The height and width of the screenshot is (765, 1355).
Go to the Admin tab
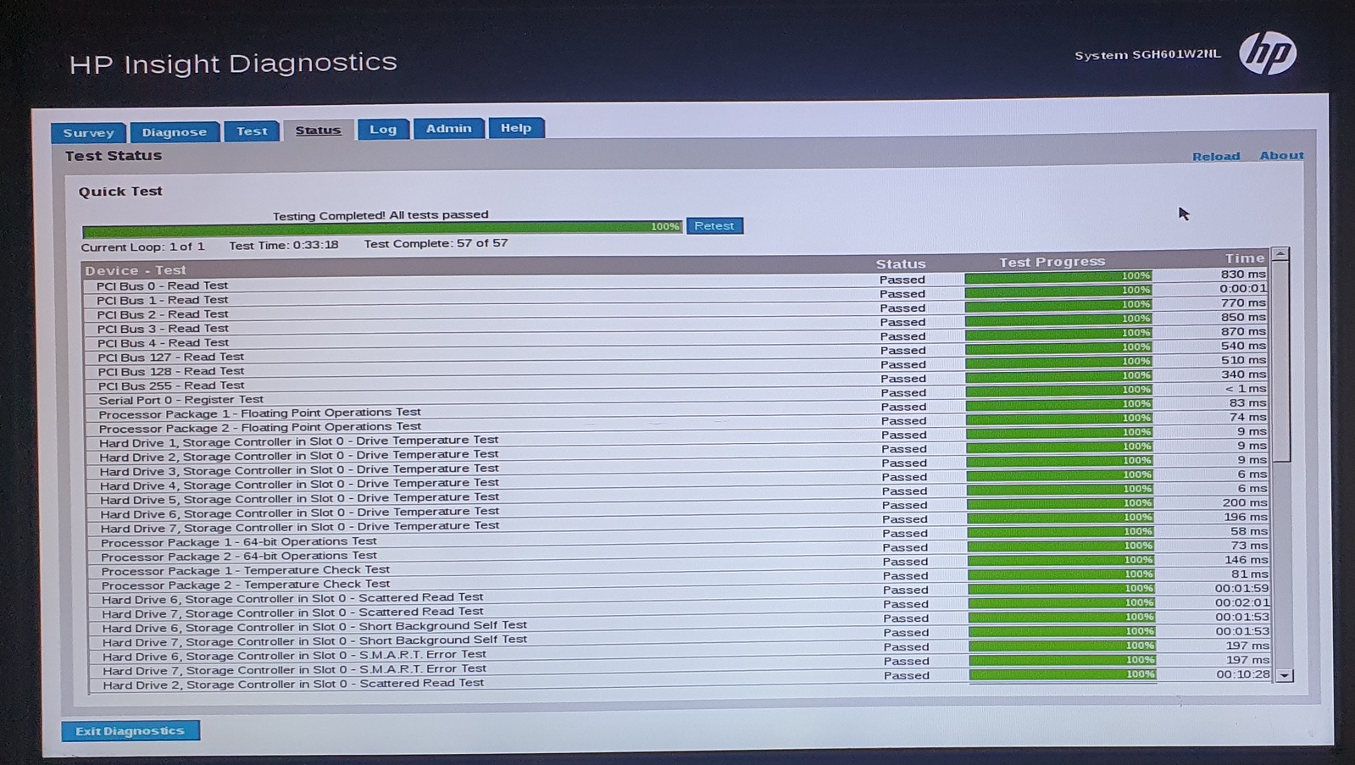click(448, 128)
